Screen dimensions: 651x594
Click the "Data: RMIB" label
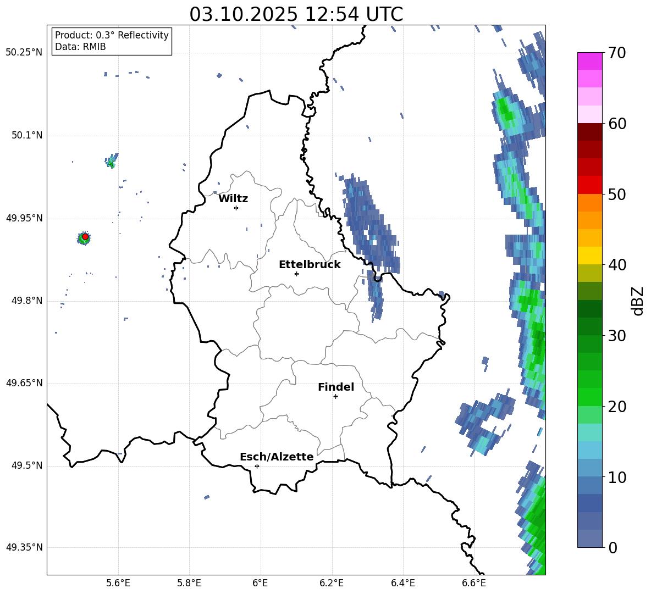pyautogui.click(x=80, y=47)
